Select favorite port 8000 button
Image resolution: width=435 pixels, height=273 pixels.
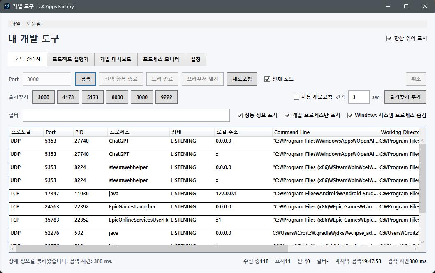pos(117,97)
